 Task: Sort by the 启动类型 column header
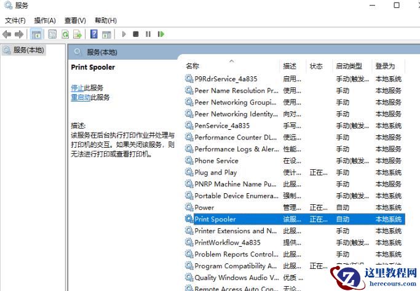349,66
